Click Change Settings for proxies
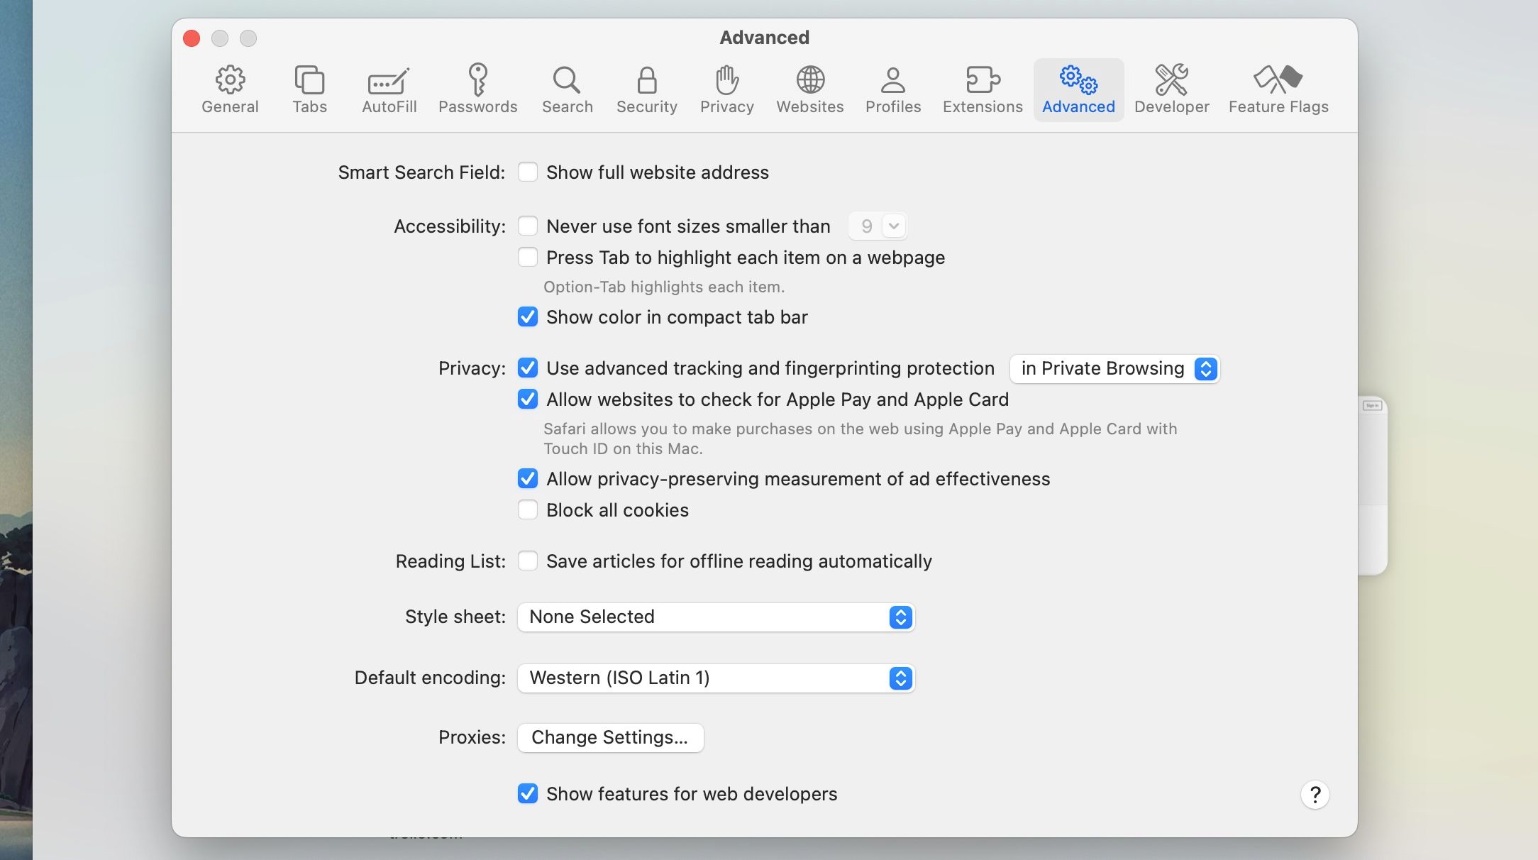 (x=610, y=737)
